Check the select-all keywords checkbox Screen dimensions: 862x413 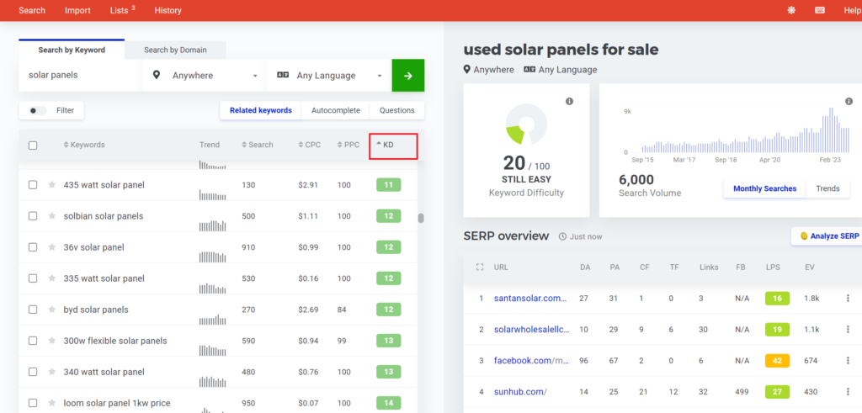pyautogui.click(x=33, y=145)
